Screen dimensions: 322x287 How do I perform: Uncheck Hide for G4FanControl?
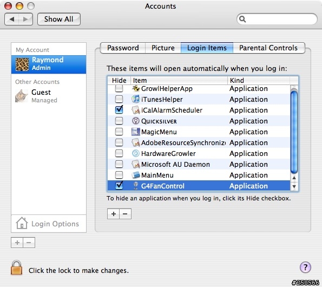coord(119,185)
